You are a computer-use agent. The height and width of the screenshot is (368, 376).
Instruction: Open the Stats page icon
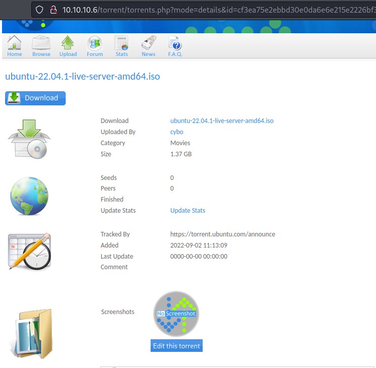[121, 45]
